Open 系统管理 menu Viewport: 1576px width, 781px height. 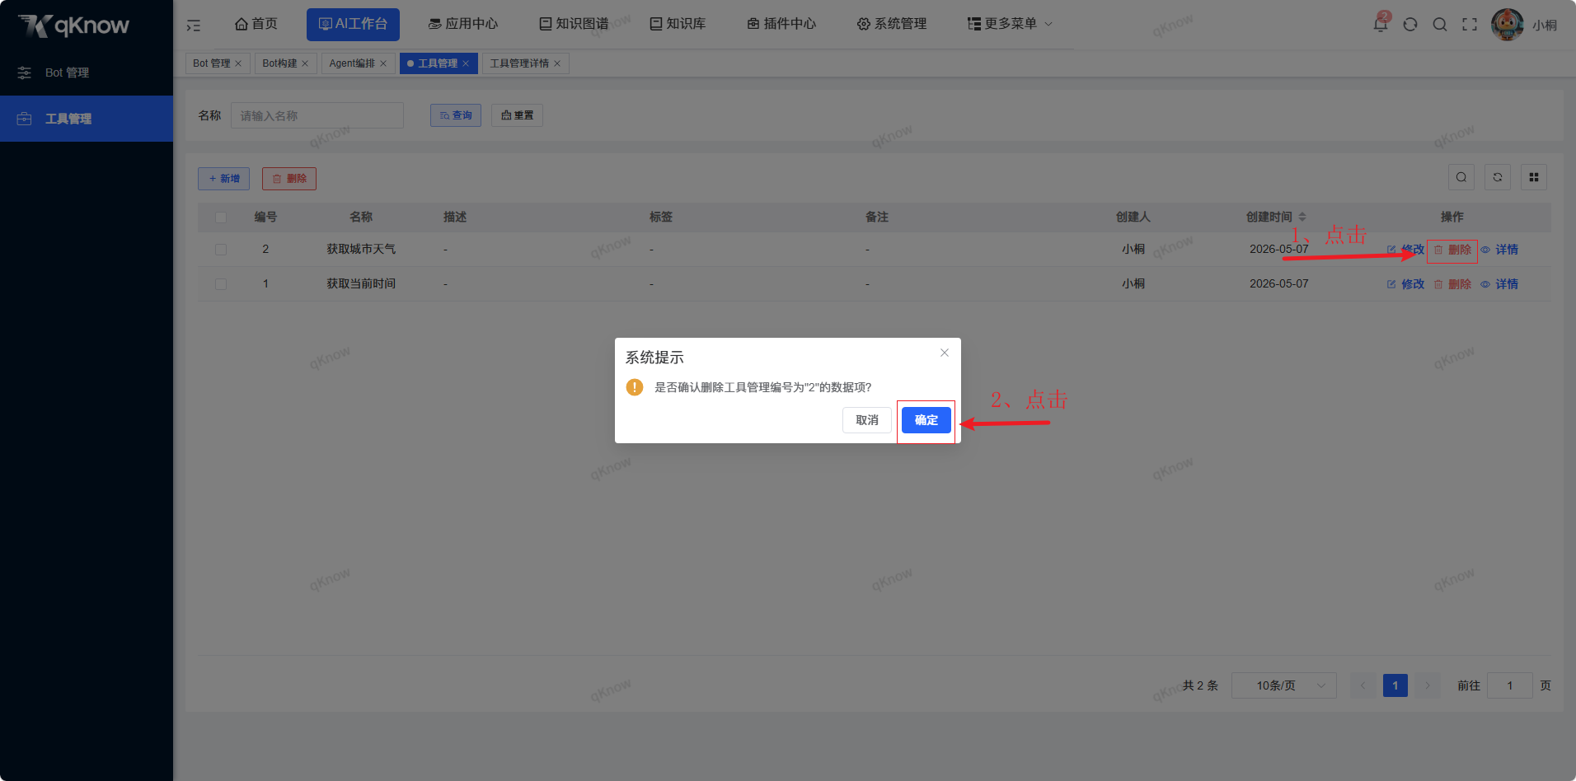(892, 24)
